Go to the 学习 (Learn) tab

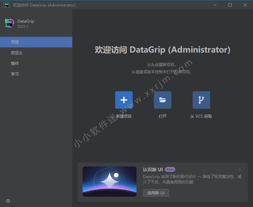pos(36,74)
